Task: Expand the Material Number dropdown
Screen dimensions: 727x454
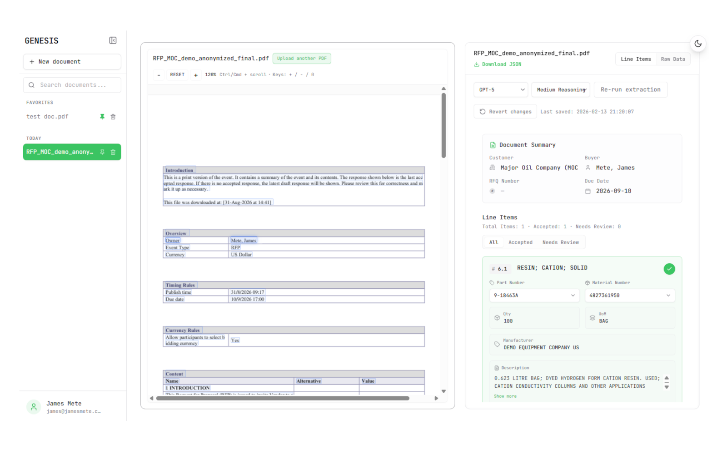Action: coord(668,296)
